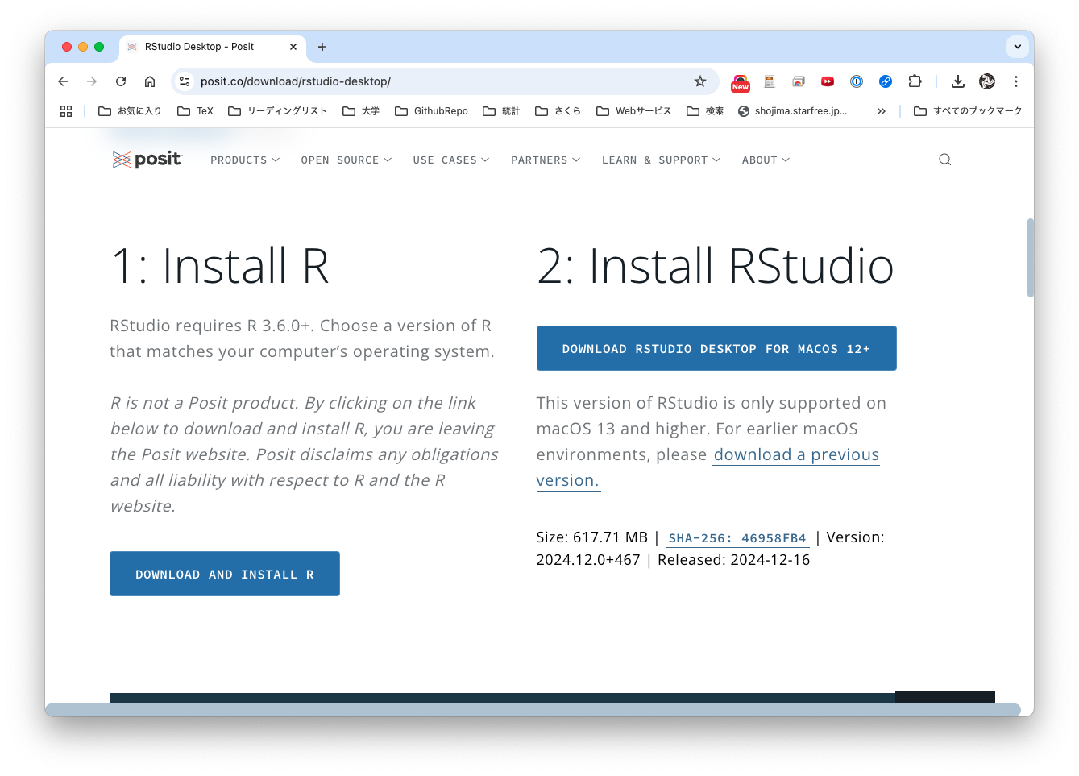
Task: Click the red YouTube extension icon
Action: (827, 81)
